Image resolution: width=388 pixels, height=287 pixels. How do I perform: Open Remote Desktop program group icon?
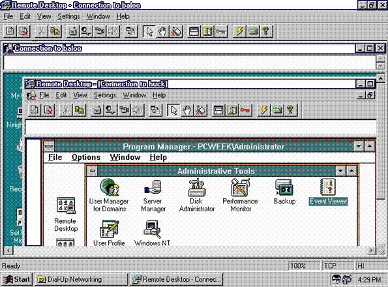pos(66,214)
